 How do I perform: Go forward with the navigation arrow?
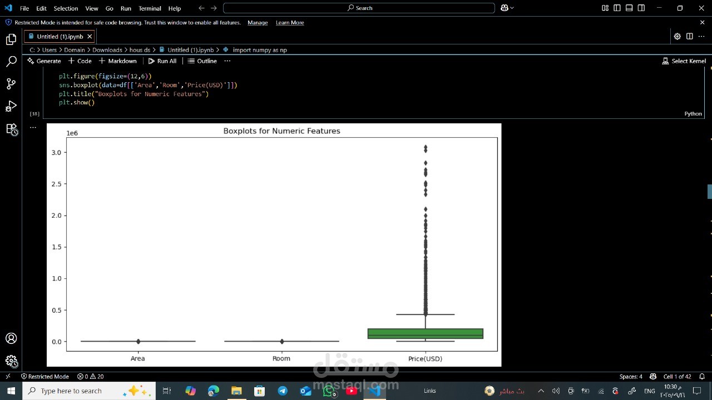click(x=214, y=8)
